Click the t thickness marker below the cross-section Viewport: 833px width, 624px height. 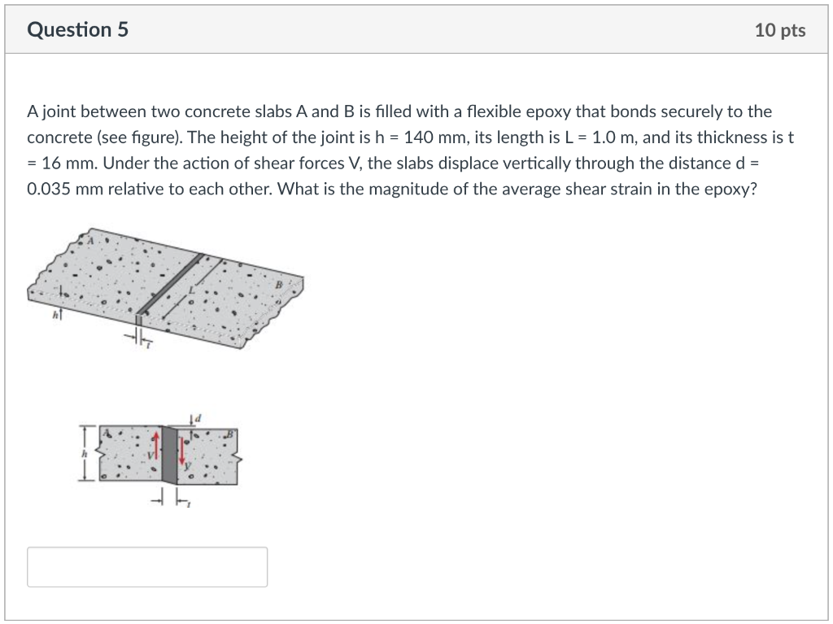pos(186,502)
